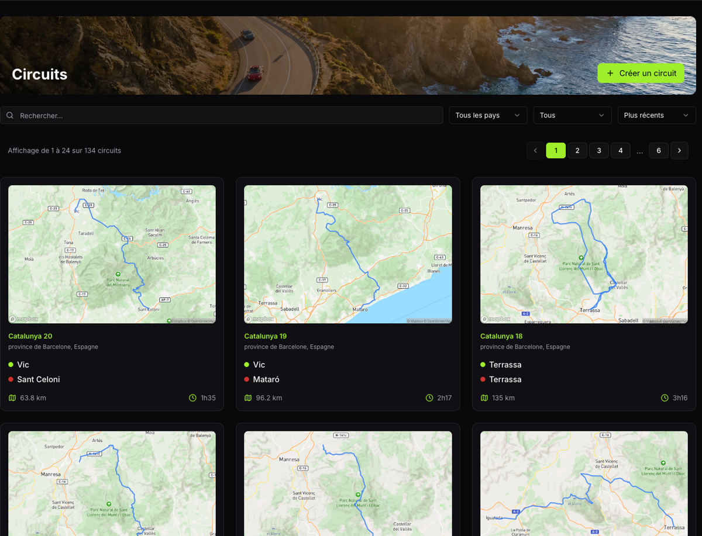Open the Catalunya 18 circuit title
The image size is (702, 536).
click(x=501, y=336)
